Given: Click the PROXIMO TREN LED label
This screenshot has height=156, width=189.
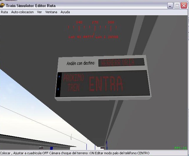Looking at the screenshot, I should pyautogui.click(x=73, y=83).
